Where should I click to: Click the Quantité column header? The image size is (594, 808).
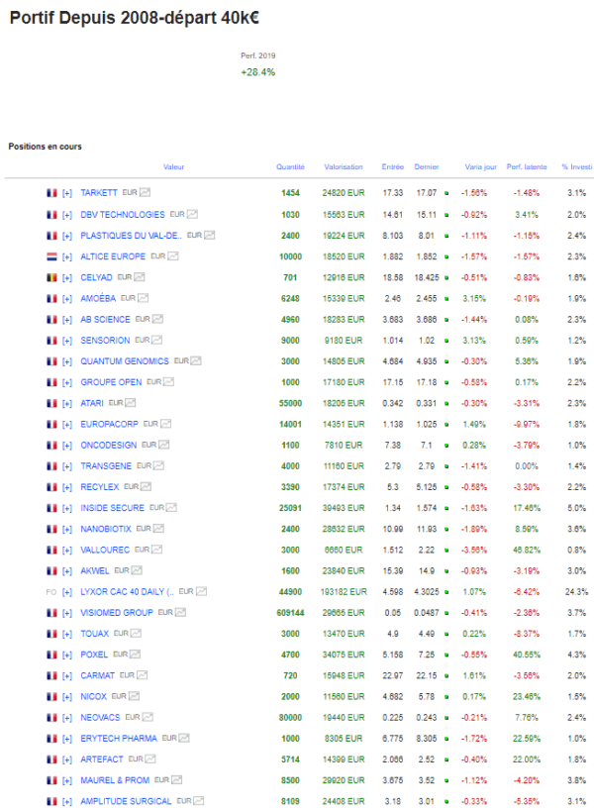click(x=290, y=167)
